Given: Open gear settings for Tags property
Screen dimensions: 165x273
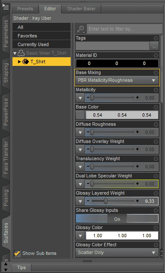Looking at the screenshot, I should pyautogui.click(x=156, y=38).
